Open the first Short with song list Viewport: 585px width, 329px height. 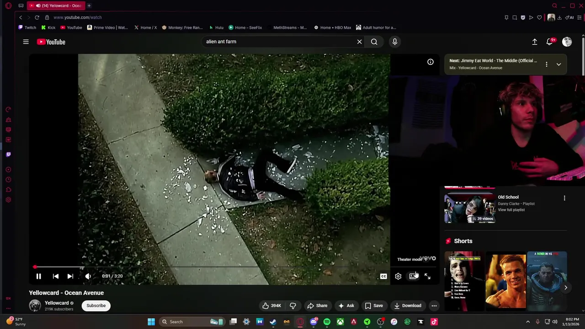tap(464, 281)
